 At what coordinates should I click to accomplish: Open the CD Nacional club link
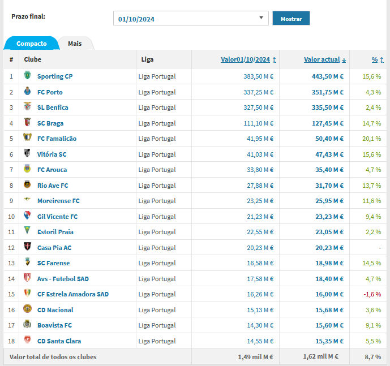coord(55,310)
